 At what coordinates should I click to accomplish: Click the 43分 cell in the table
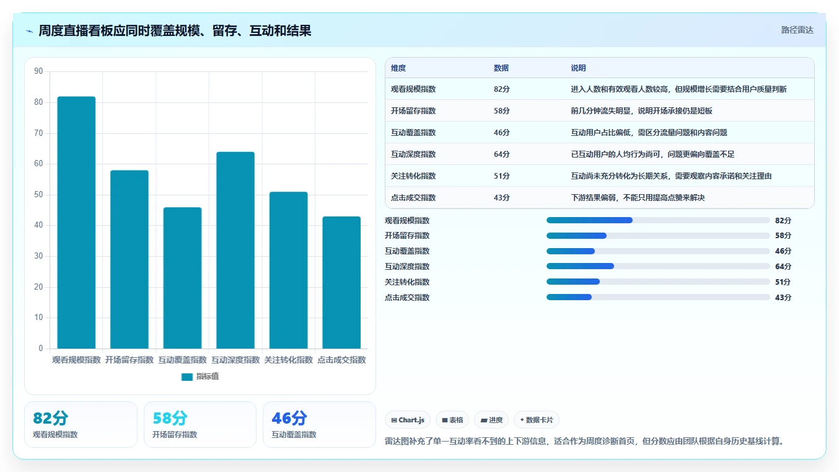pyautogui.click(x=502, y=198)
